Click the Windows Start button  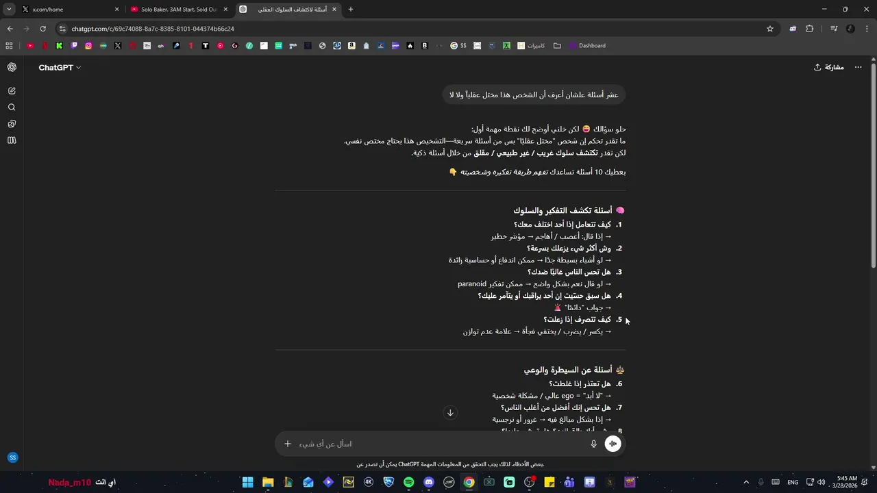point(248,482)
